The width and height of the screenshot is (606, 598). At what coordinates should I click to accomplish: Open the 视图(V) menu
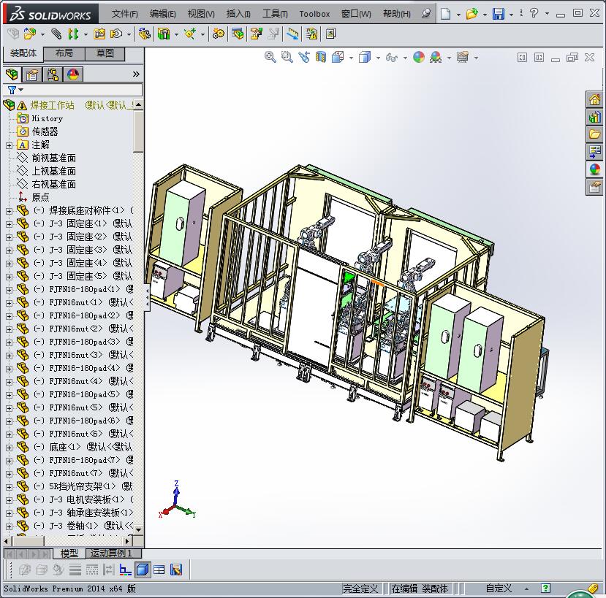[x=201, y=14]
